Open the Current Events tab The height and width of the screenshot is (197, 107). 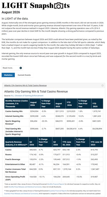click(x=24, y=75)
